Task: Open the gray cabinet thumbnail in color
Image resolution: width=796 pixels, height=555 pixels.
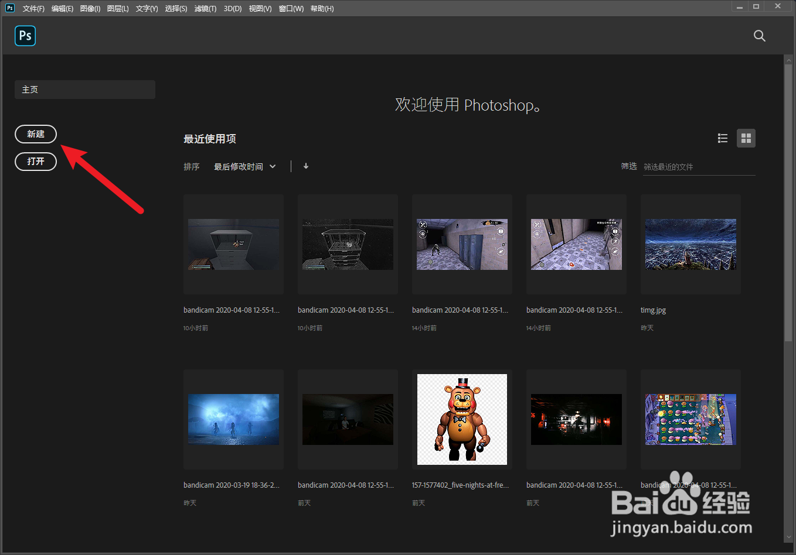Action: (233, 244)
